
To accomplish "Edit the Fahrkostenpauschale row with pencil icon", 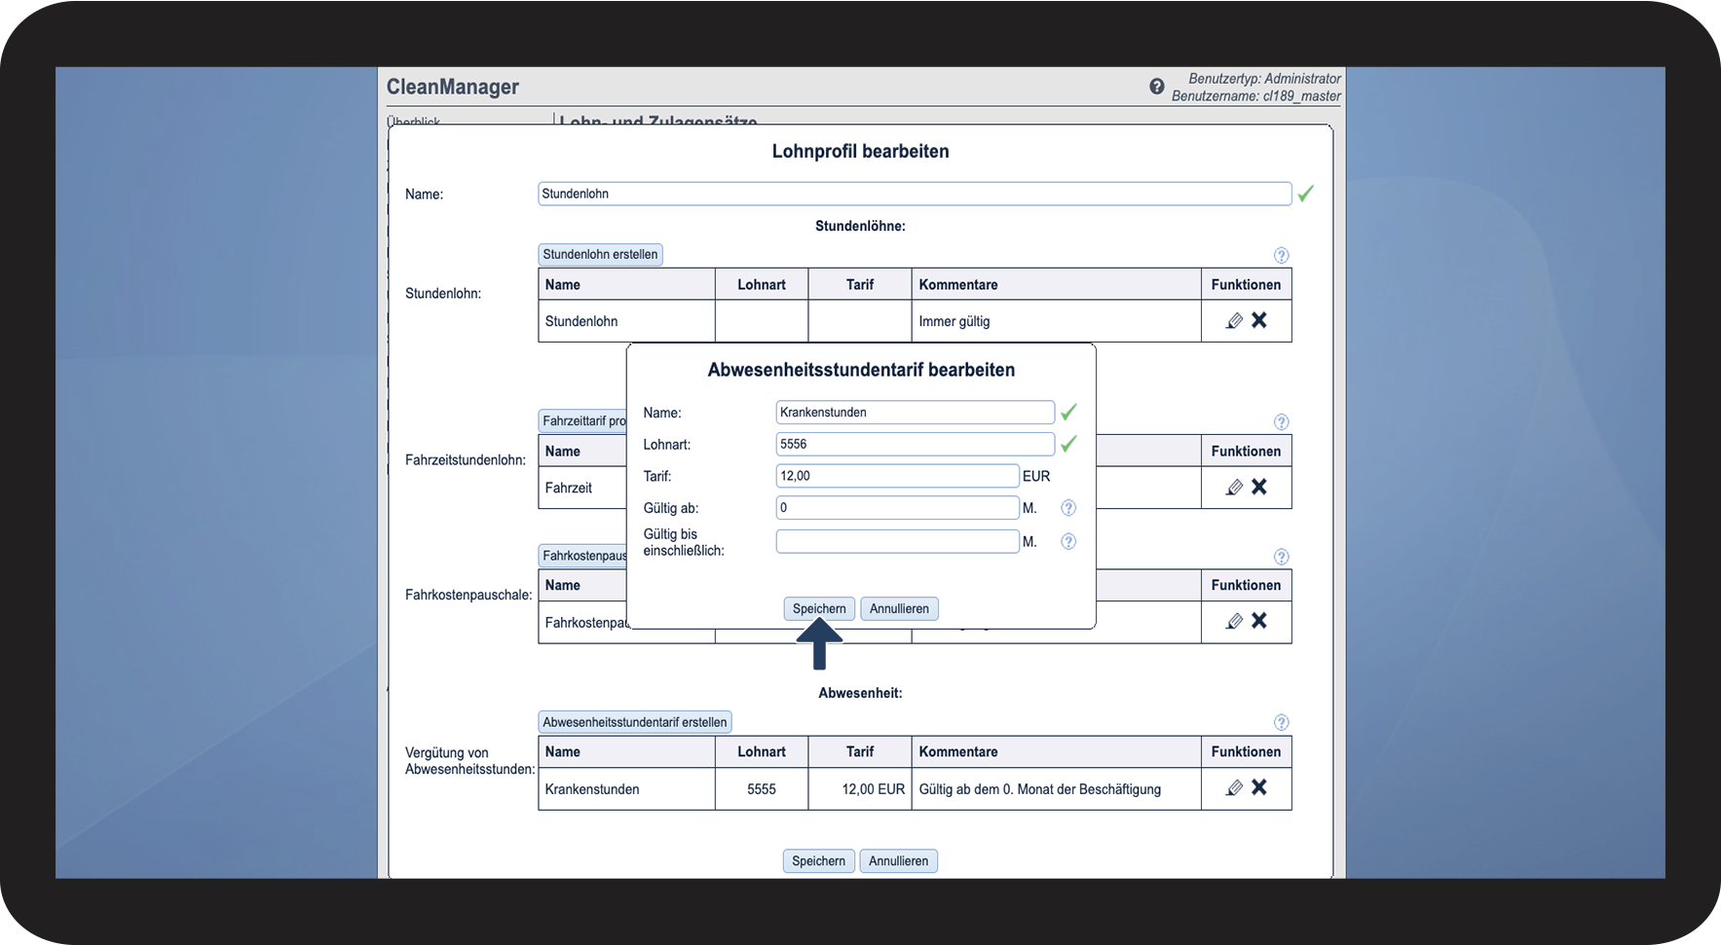I will [1234, 621].
